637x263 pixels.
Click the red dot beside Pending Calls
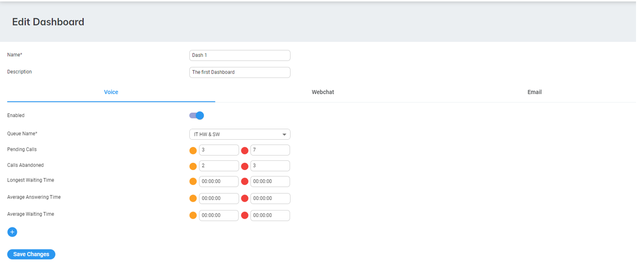(x=245, y=150)
